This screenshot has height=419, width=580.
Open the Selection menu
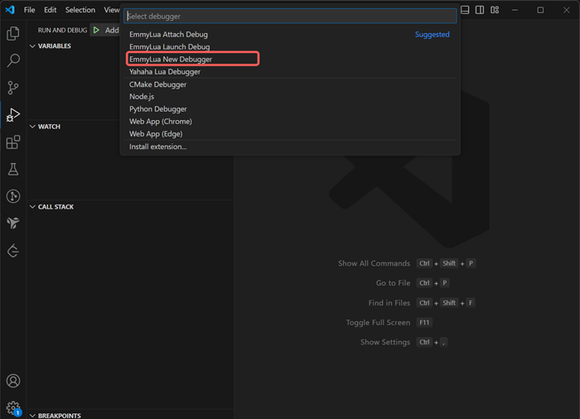pyautogui.click(x=80, y=10)
